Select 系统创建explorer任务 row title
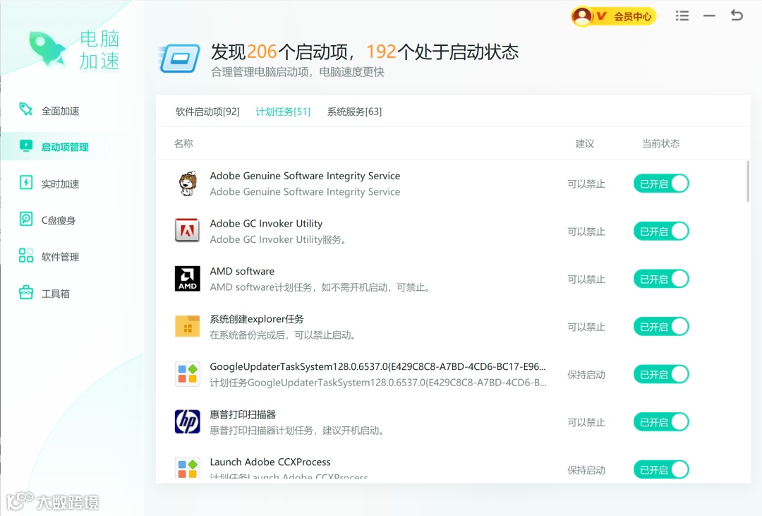The image size is (762, 516). pos(257,319)
